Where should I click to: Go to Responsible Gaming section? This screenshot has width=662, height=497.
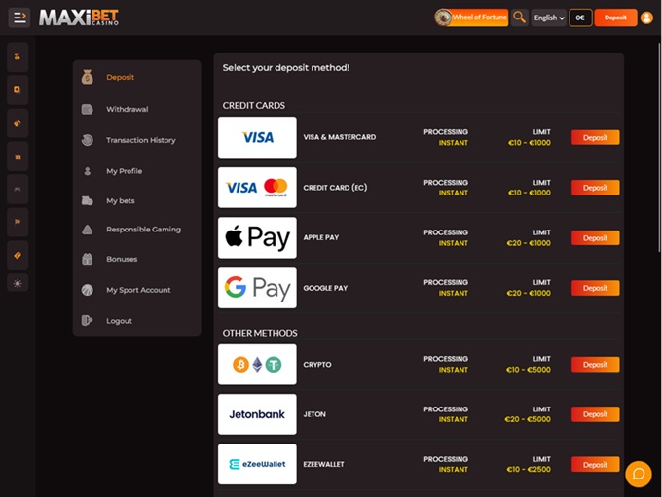pyautogui.click(x=143, y=230)
